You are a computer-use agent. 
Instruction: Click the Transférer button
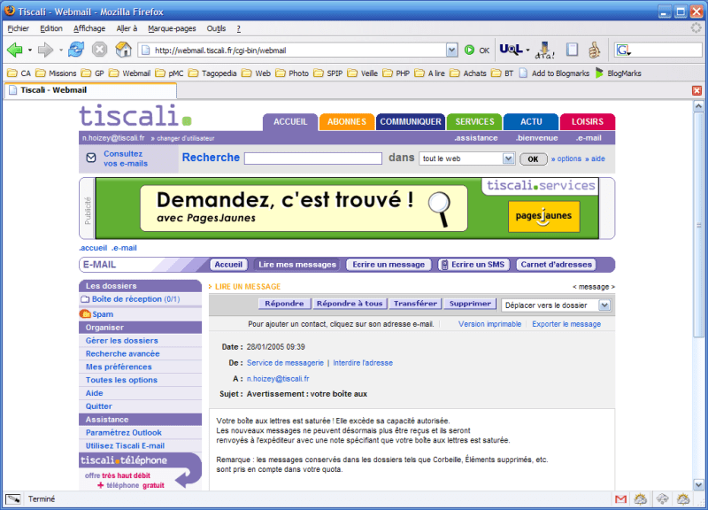pyautogui.click(x=415, y=304)
